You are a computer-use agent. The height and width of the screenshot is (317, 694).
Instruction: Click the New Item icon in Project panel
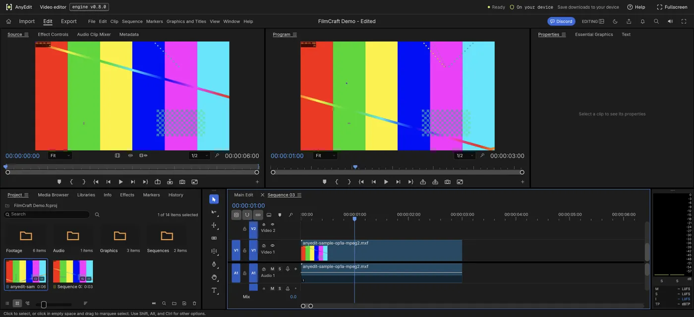point(184,303)
